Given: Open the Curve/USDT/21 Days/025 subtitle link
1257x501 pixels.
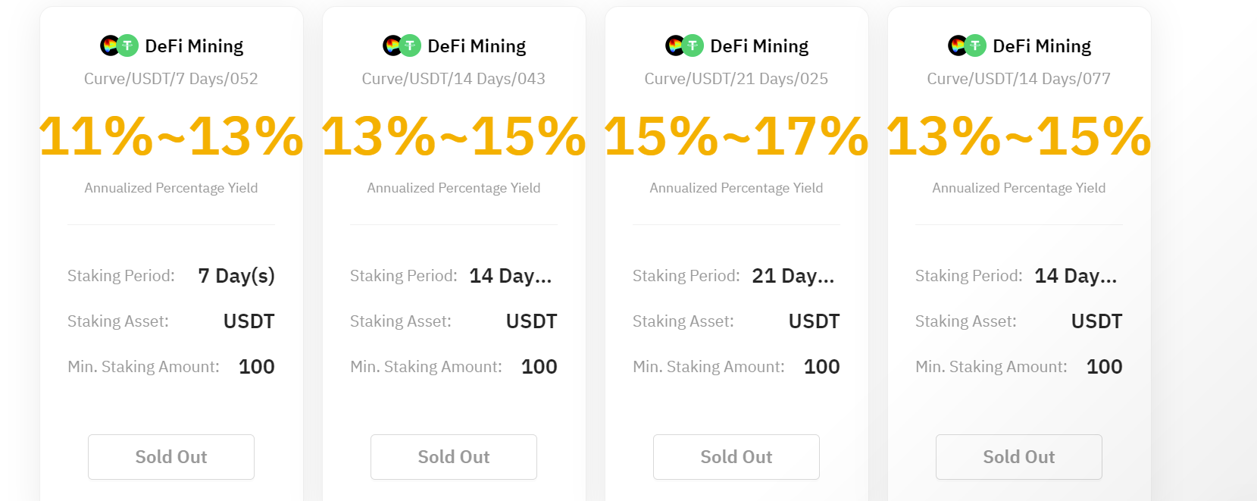Looking at the screenshot, I should point(736,79).
